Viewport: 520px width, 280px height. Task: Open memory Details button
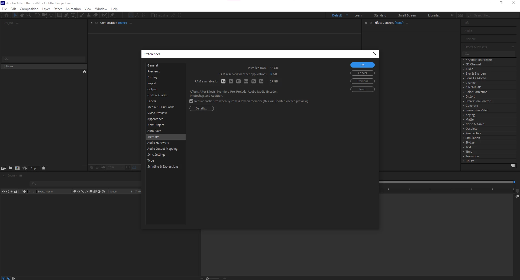(202, 108)
